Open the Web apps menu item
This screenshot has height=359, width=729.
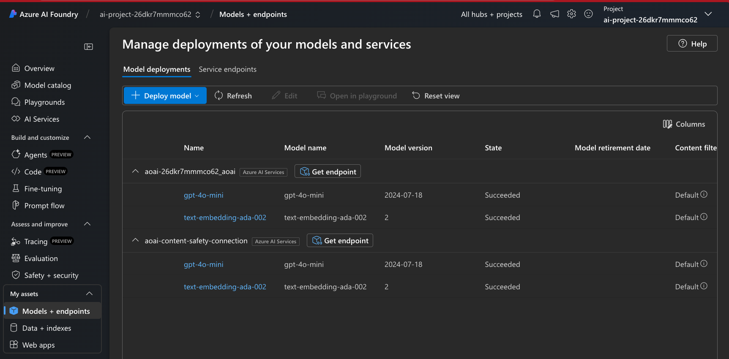[x=52, y=345]
